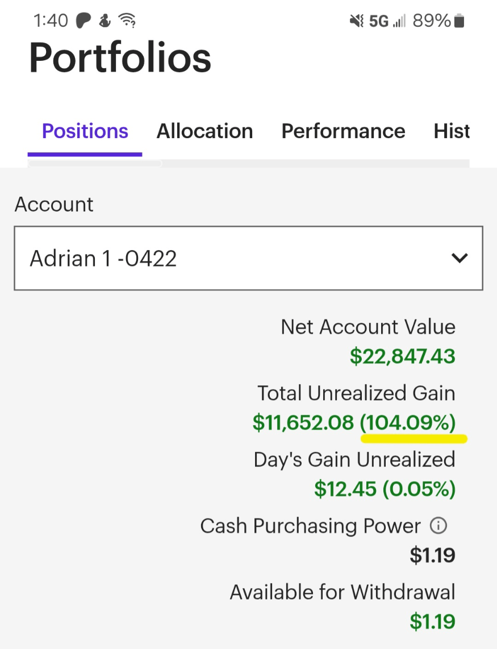The width and height of the screenshot is (497, 649).
Task: Tap the Cash Purchasing Power info icon
Action: 438,526
